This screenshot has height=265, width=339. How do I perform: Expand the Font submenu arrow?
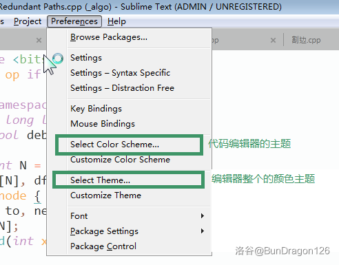pyautogui.click(x=203, y=216)
